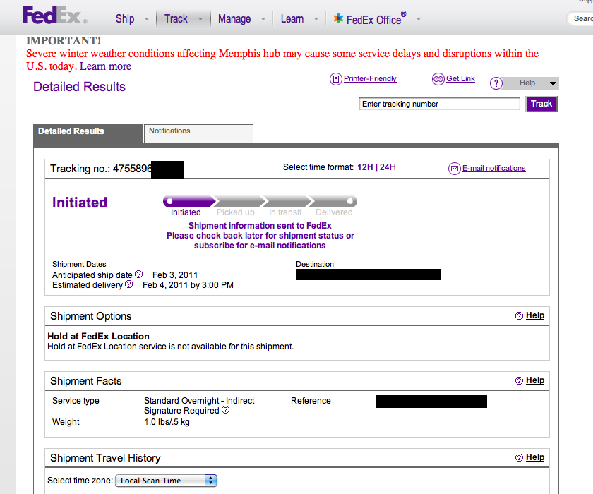Open E-mail notifications link
This screenshot has height=494, width=593.
coord(494,168)
